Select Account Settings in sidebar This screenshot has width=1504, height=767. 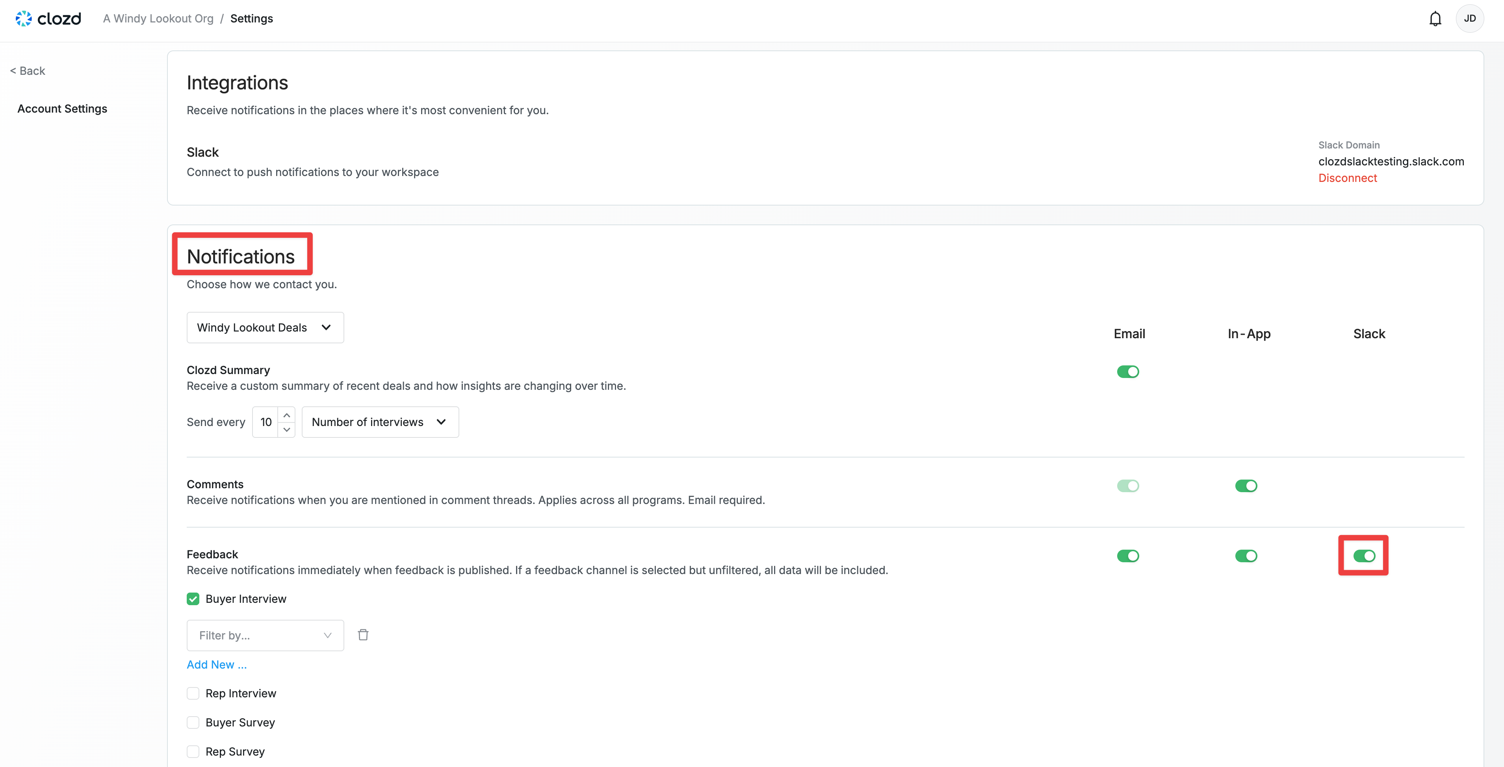tap(63, 109)
